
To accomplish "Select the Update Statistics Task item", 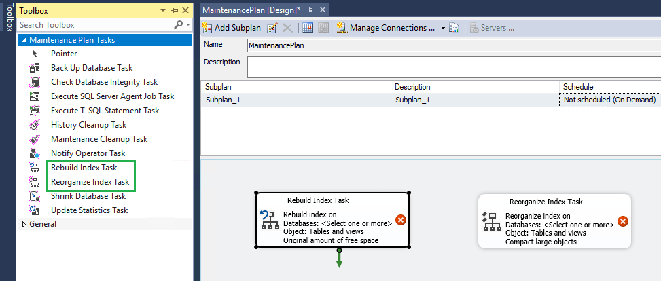I will coord(89,210).
